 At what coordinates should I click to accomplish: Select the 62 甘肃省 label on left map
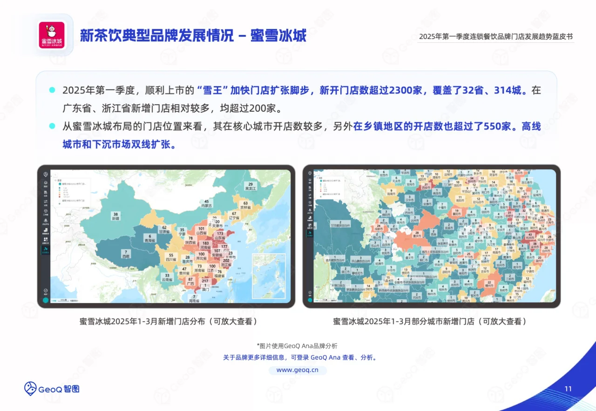(x=165, y=229)
